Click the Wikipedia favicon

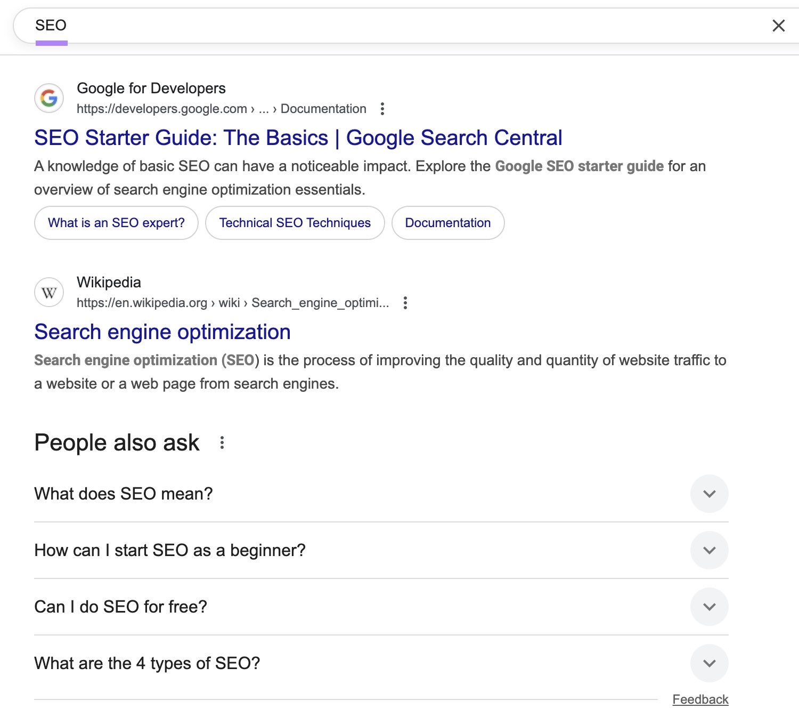[x=48, y=292]
